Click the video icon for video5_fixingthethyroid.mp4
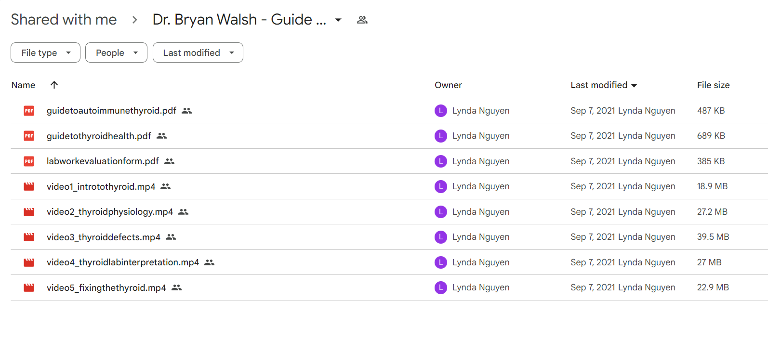This screenshot has width=768, height=339. [x=29, y=287]
